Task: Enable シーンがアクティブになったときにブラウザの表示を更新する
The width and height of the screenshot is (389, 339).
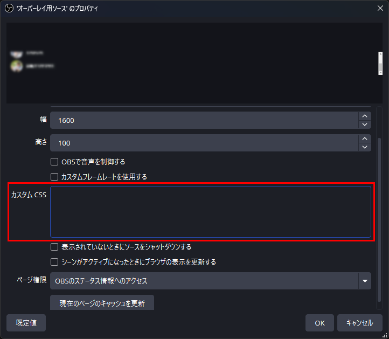Action: pyautogui.click(x=54, y=262)
